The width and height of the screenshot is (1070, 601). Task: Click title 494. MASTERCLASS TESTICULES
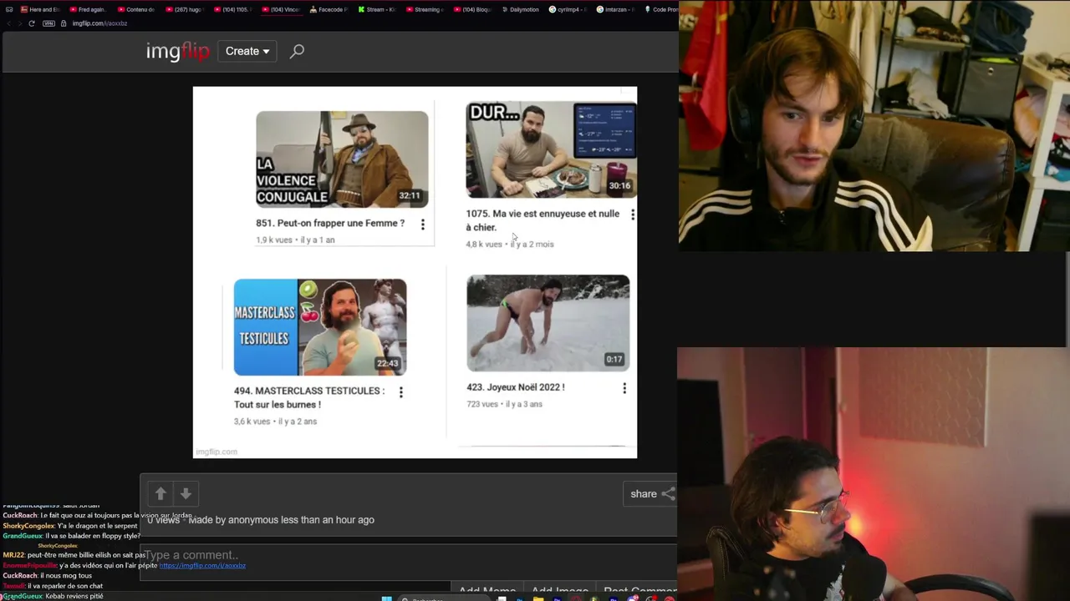pos(309,397)
